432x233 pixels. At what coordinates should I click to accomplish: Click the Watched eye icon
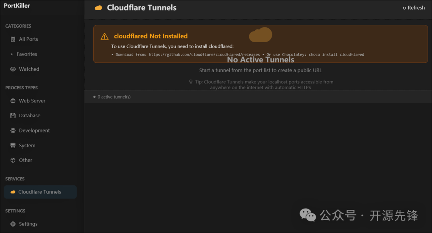12,68
